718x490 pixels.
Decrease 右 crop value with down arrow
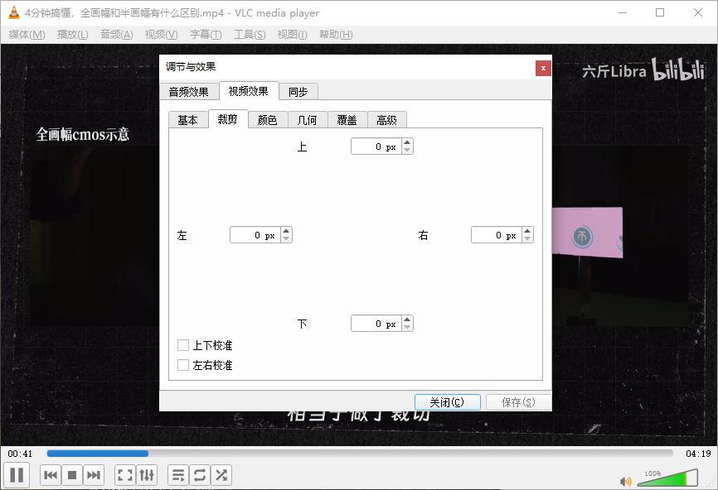(x=527, y=238)
